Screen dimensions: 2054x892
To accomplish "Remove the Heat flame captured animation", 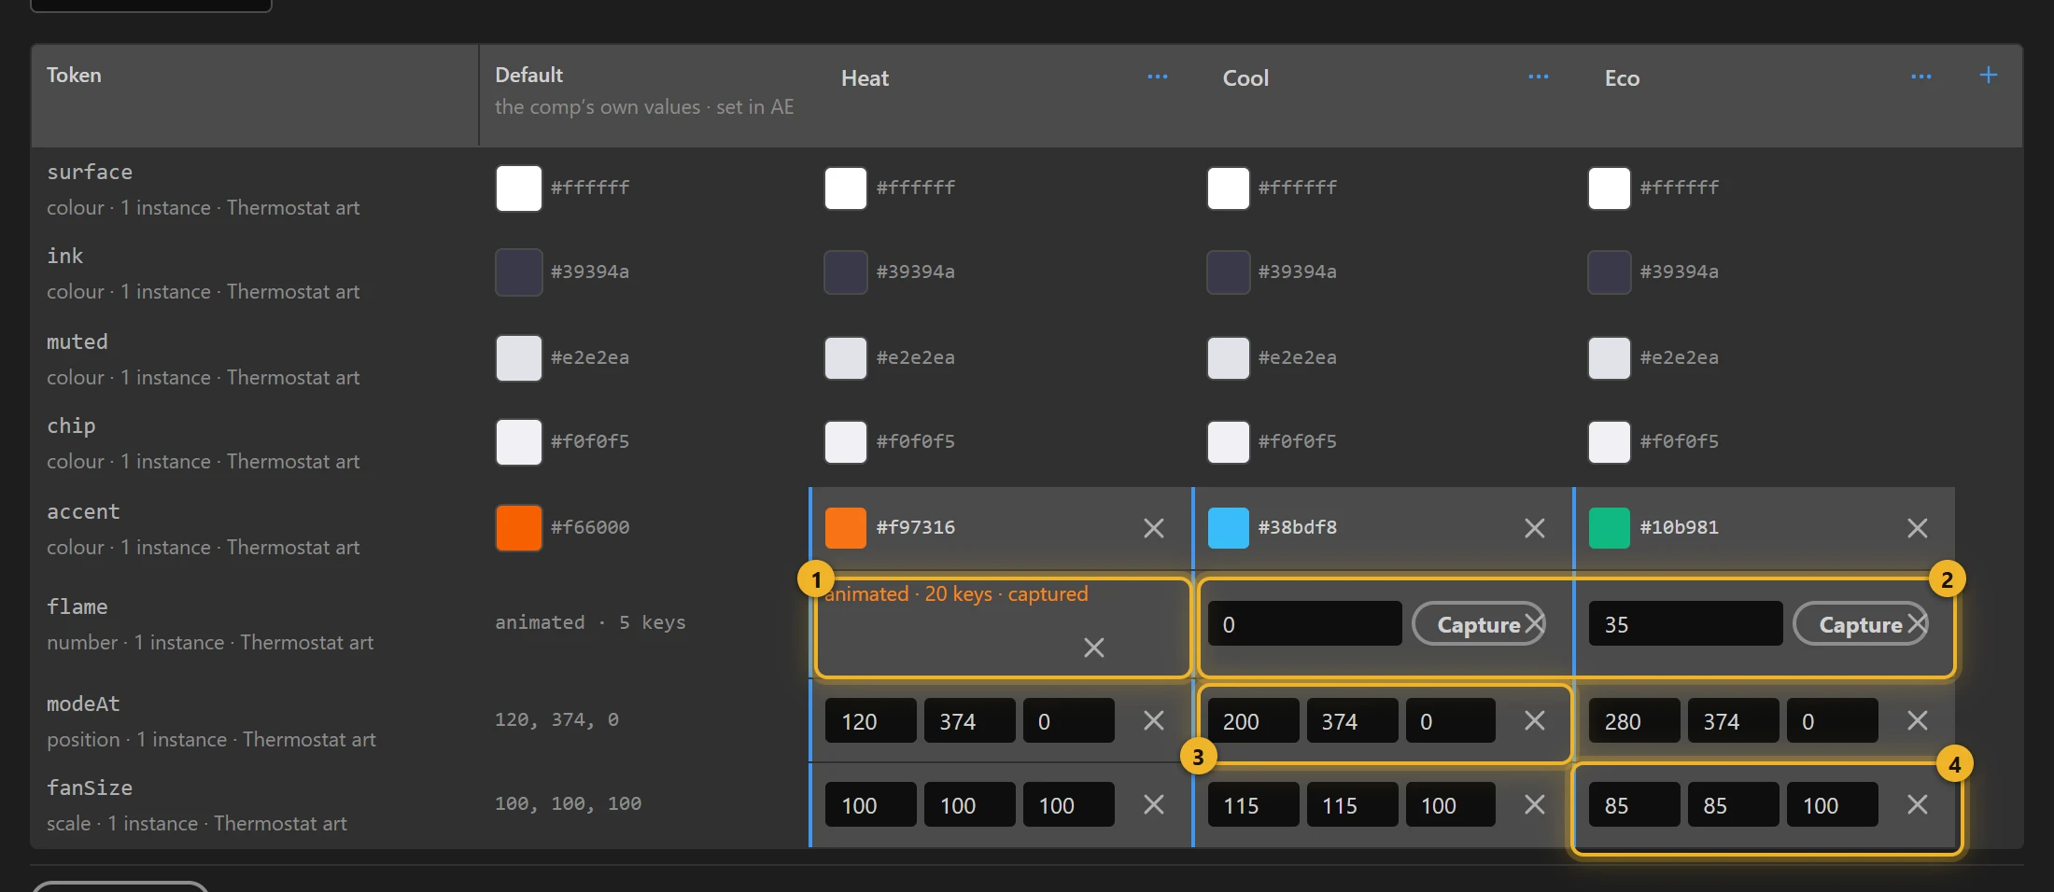I will pyautogui.click(x=1094, y=648).
